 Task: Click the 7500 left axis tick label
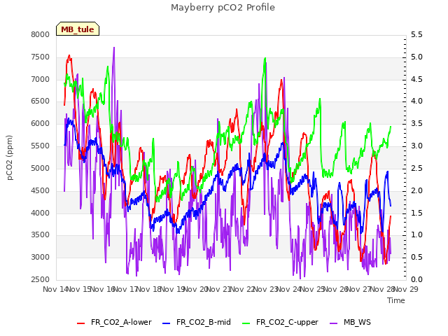[x=41, y=57]
